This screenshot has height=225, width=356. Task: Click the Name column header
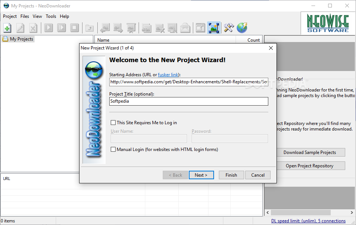(x=165, y=40)
